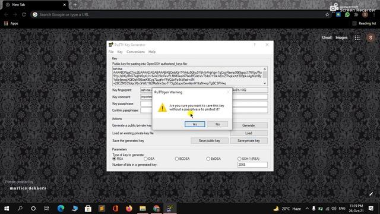Open the browser profile avatar in toolbar

point(365,14)
